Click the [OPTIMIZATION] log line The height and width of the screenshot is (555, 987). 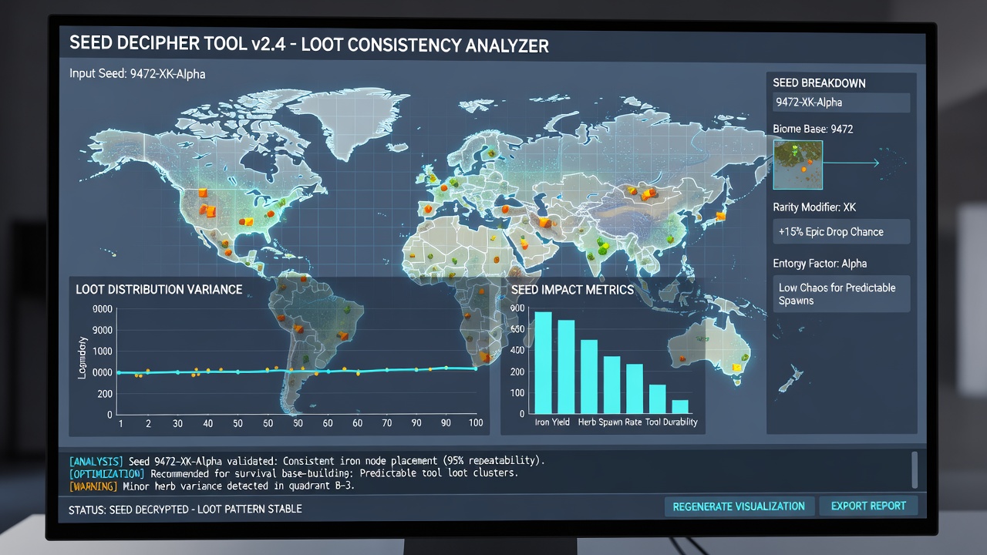click(294, 473)
